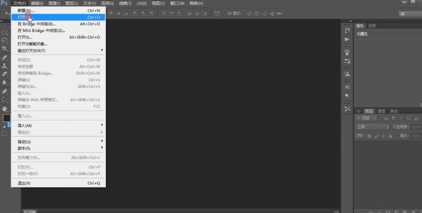Choose 退出(X) from the File menu
This screenshot has width=422, height=213.
(x=58, y=183)
